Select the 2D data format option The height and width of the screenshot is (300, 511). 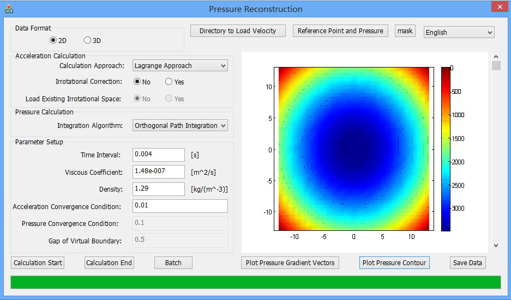pos(53,40)
